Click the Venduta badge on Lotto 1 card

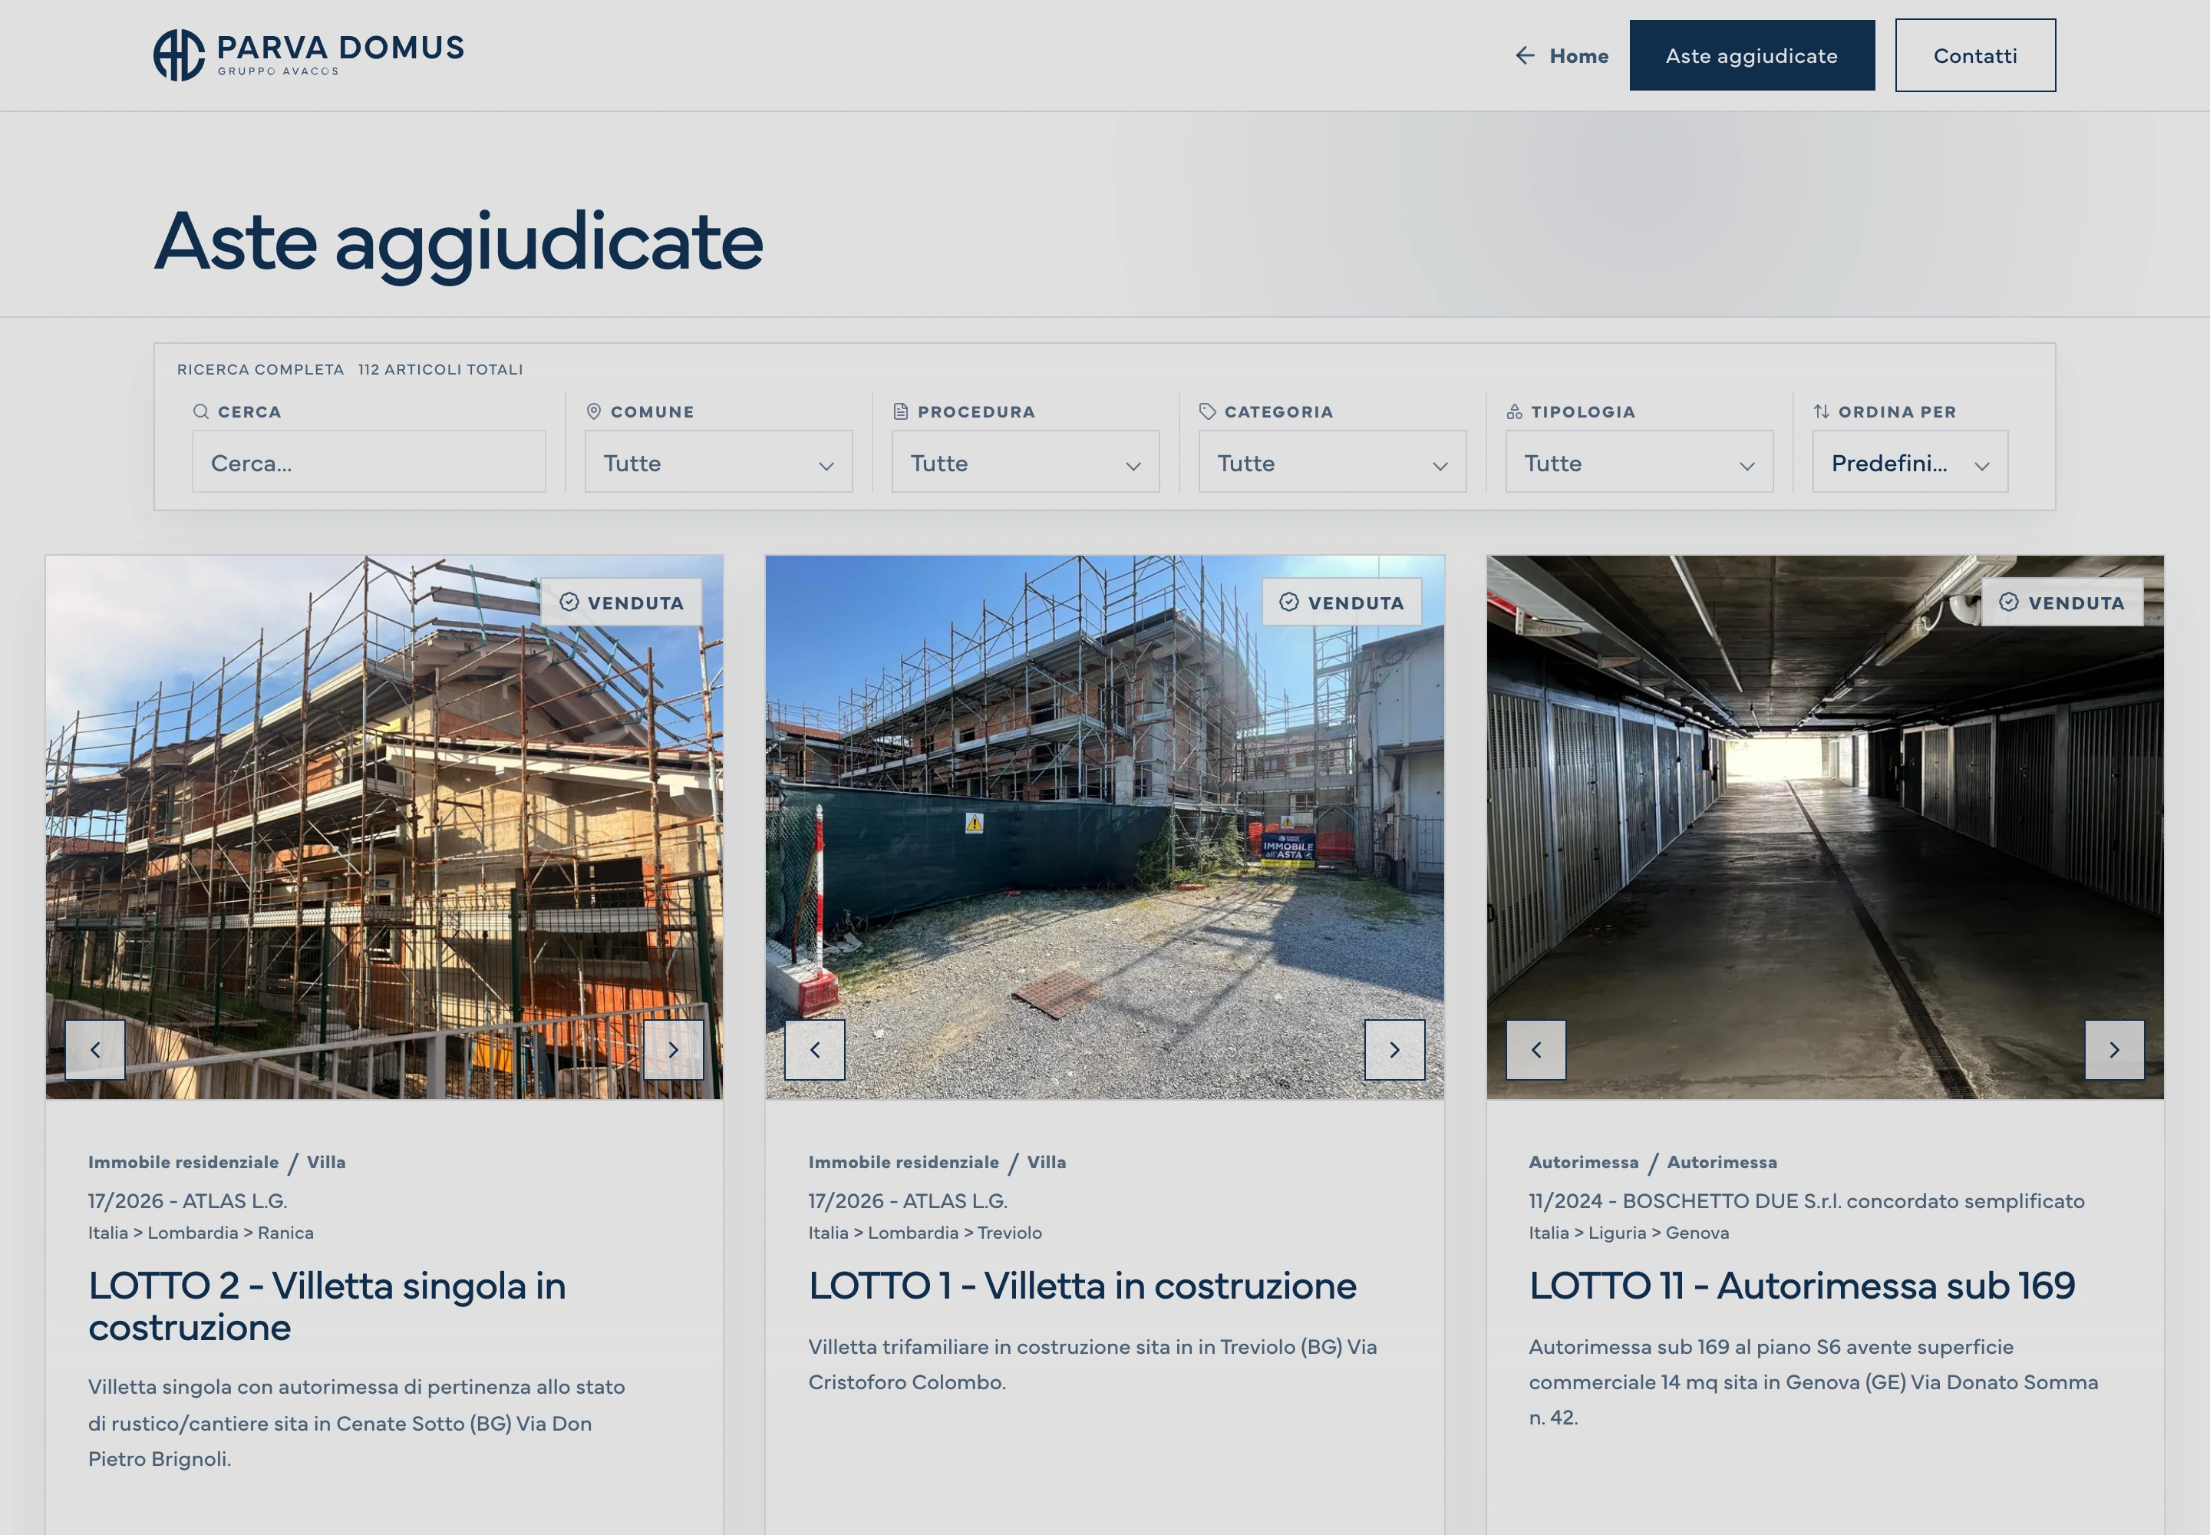(1341, 602)
